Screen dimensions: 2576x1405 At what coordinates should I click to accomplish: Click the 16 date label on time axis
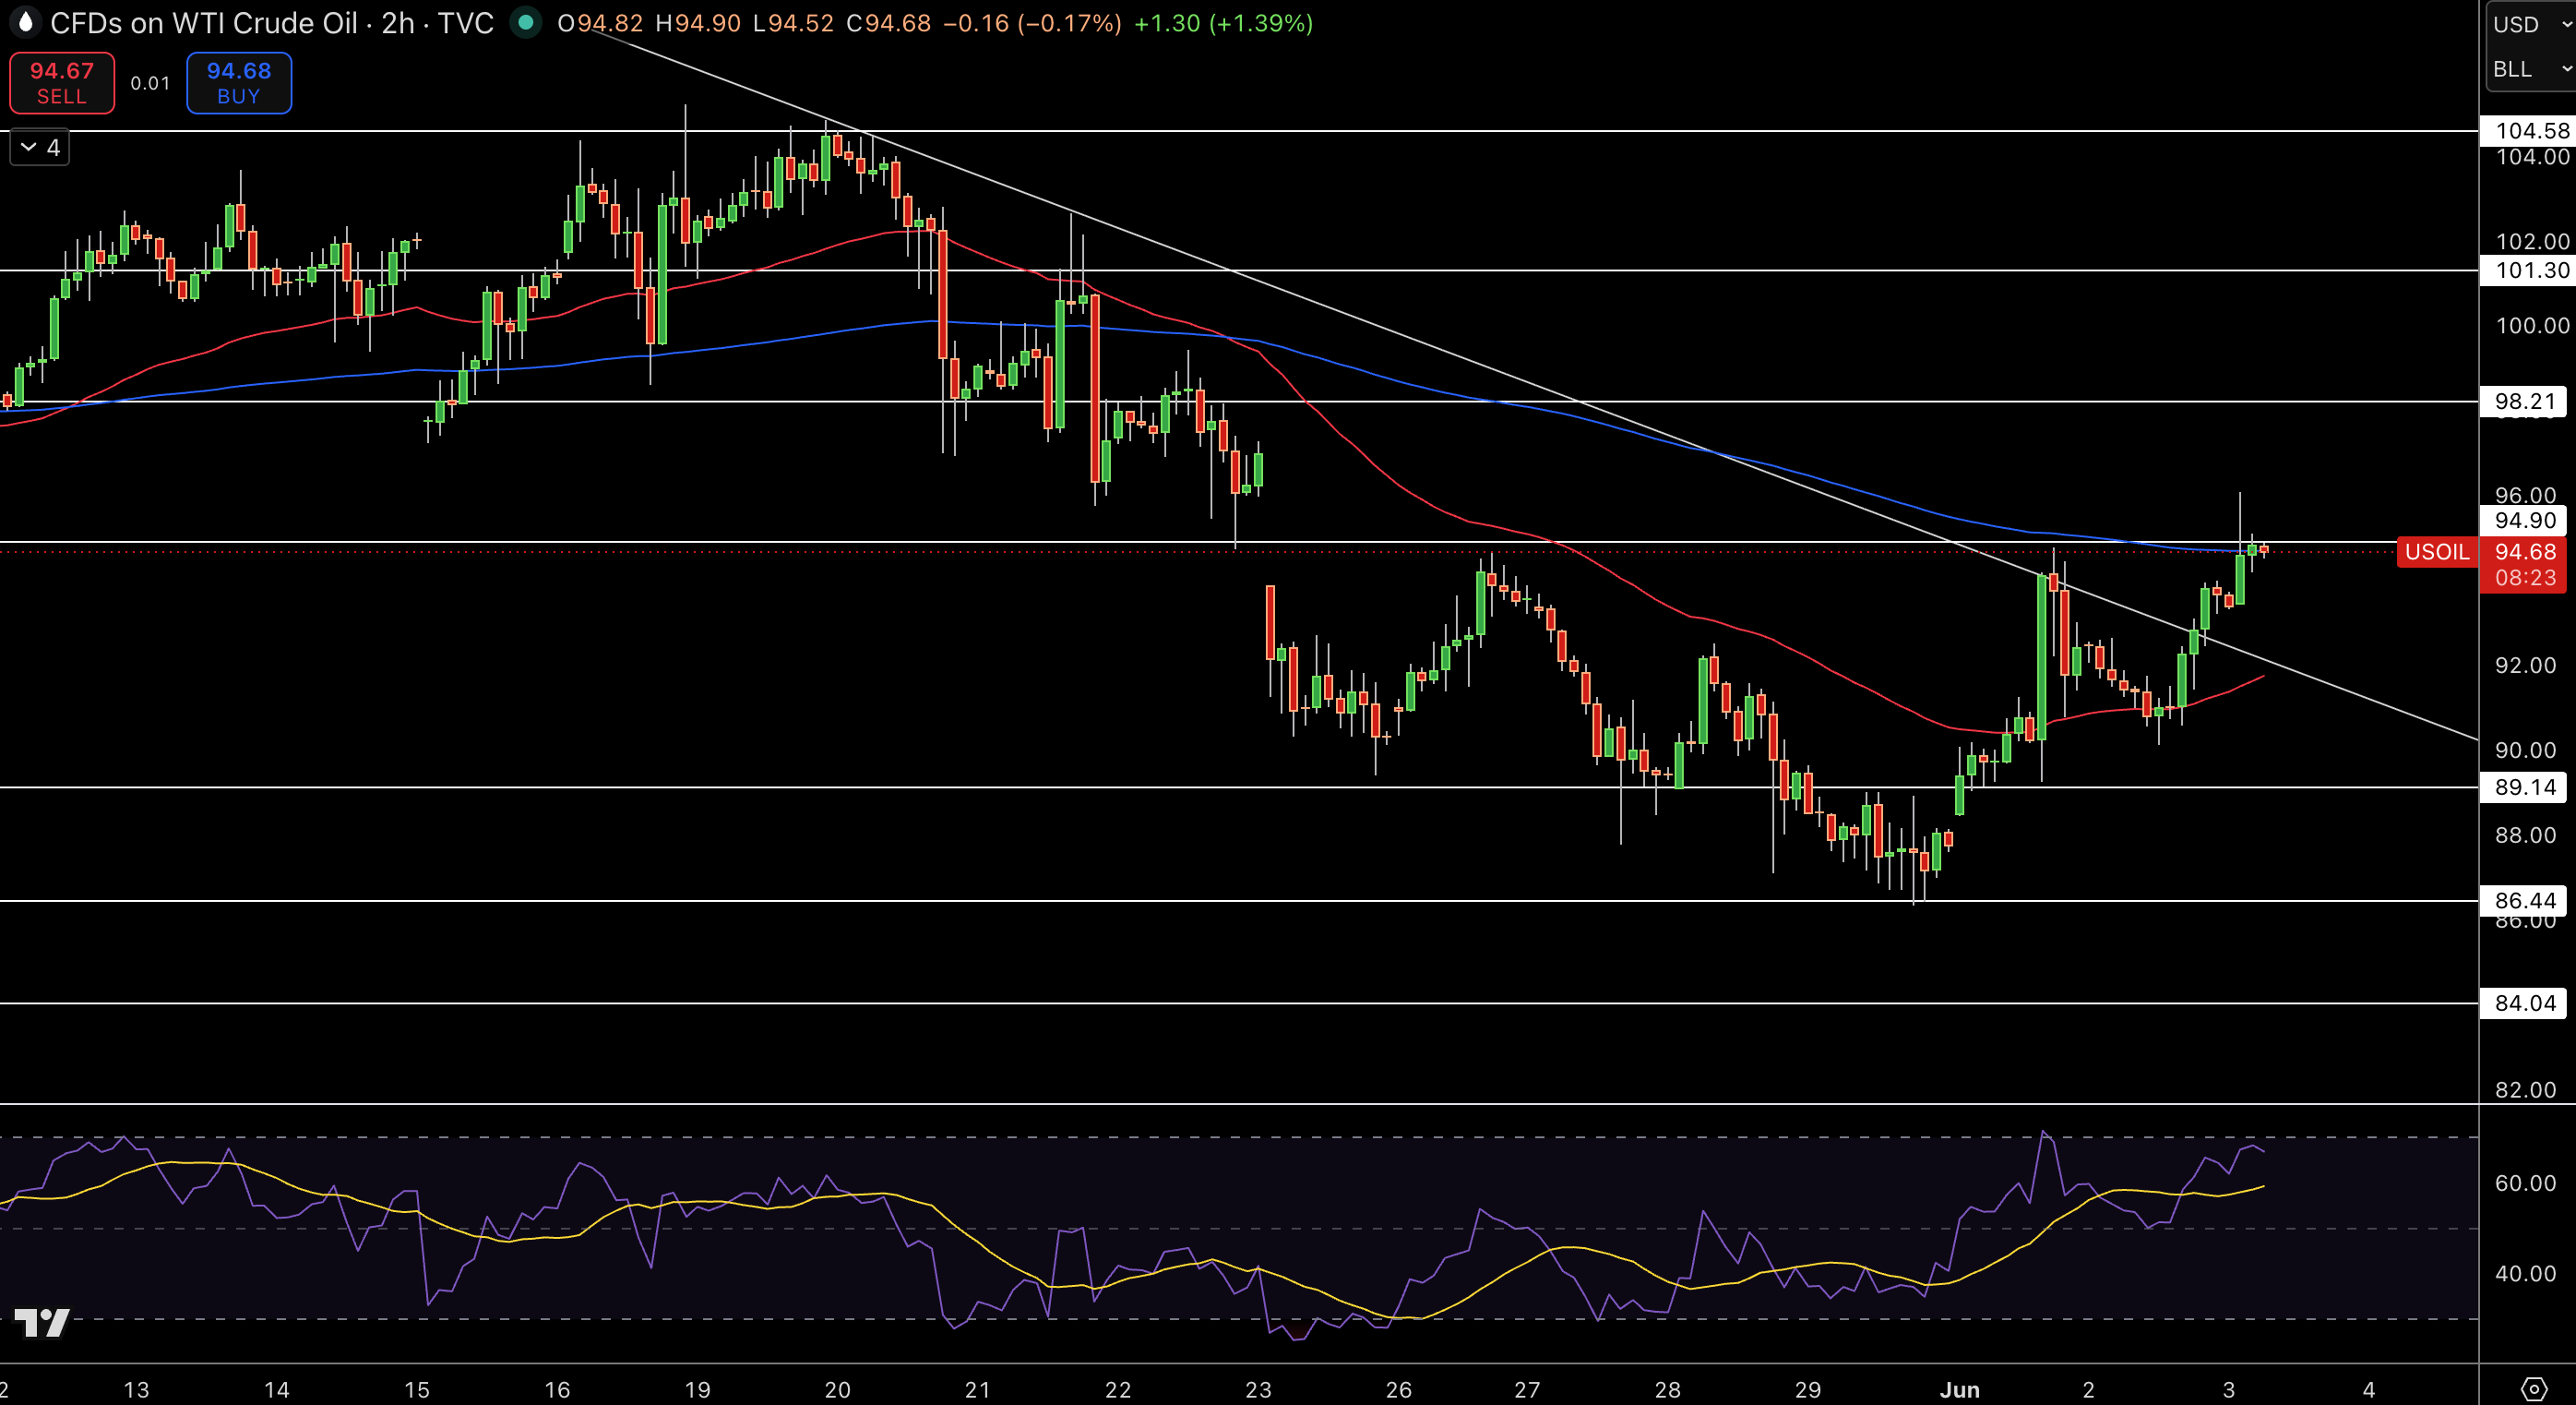pyautogui.click(x=557, y=1390)
